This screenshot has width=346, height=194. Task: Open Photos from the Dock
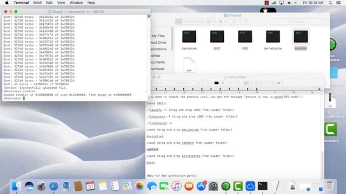click(x=139, y=186)
